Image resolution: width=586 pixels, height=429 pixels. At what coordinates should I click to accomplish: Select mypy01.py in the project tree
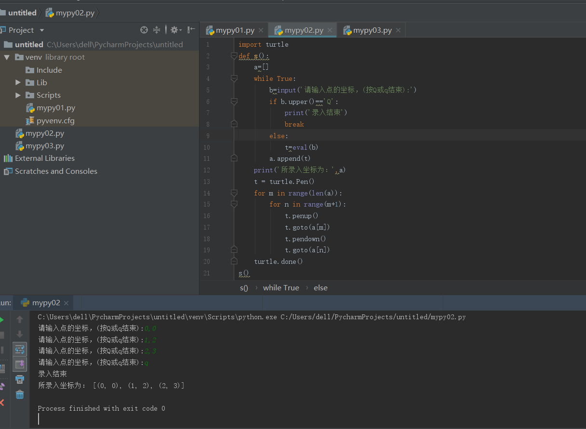pos(99,108)
